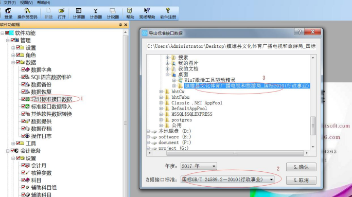Open the 年度 2017 年 dropdown
Screen dimensions: 352x197
(214, 166)
